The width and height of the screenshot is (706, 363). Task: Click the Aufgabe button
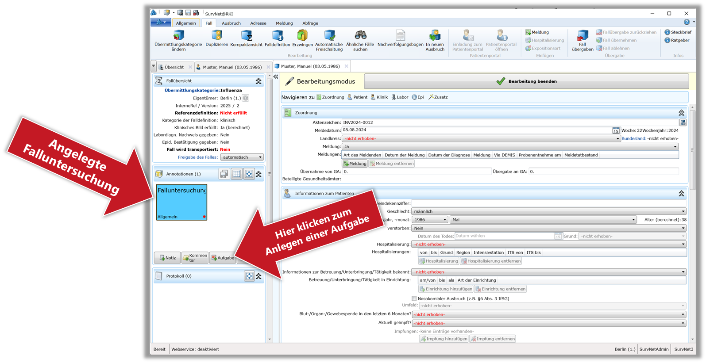[223, 258]
